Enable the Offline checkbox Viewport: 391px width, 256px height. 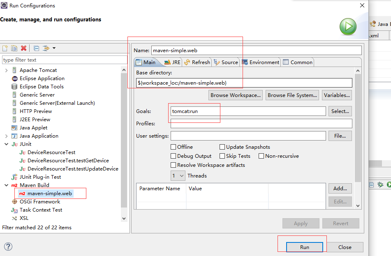tap(174, 147)
